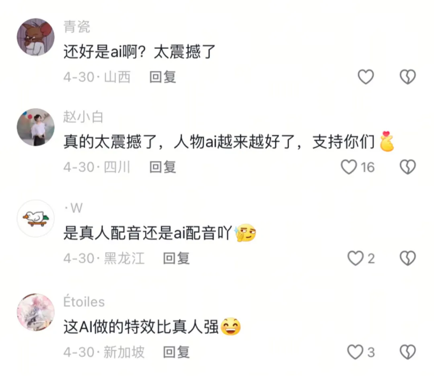
Task: Select comment text 这AI做的特效比真人强
Action: click(141, 327)
